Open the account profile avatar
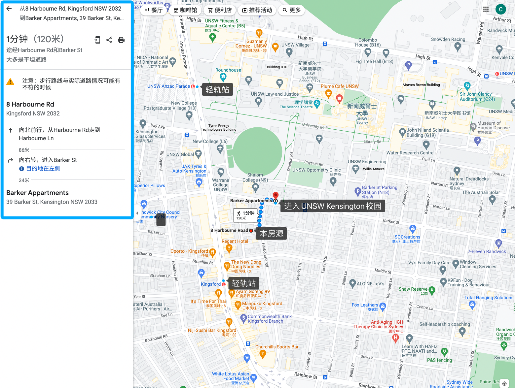The image size is (515, 388). tap(500, 10)
